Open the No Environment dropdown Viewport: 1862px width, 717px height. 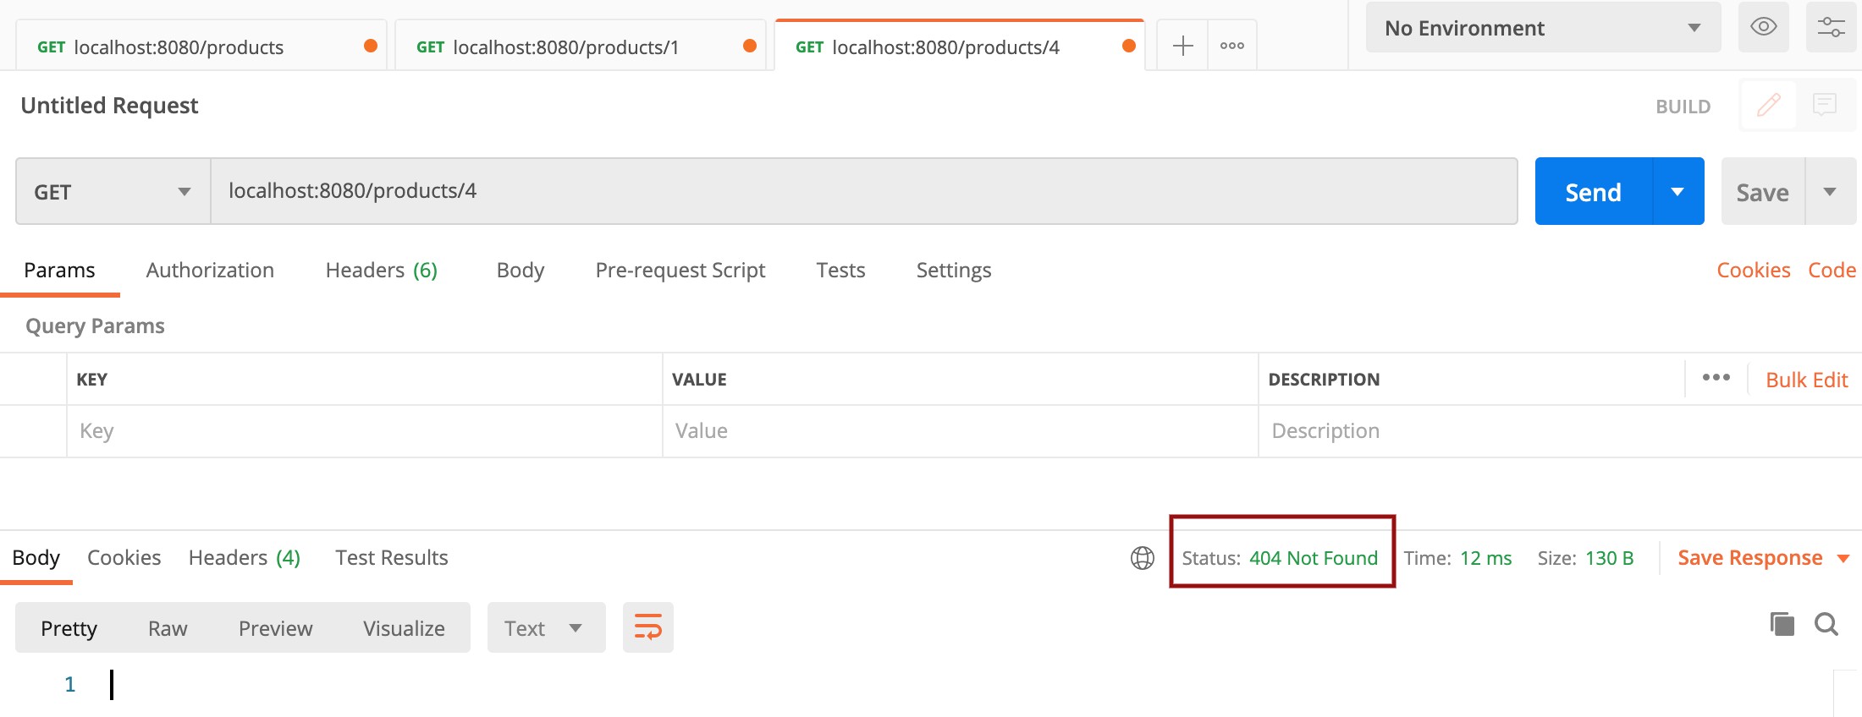(x=1542, y=28)
